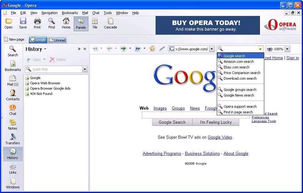The height and width of the screenshot is (193, 303).
Task: Click the New page button
Action: click(14, 39)
